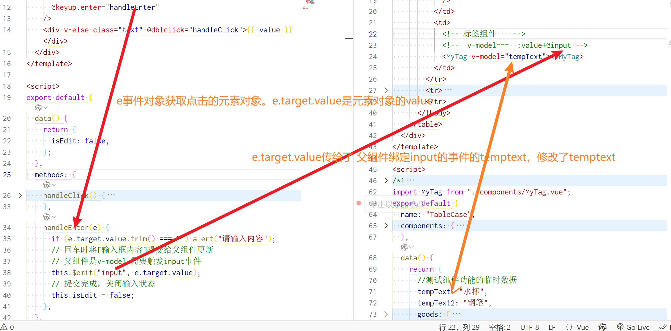
Task: Open Lingma dropdown chevron above right data()
Action: (x=411, y=247)
